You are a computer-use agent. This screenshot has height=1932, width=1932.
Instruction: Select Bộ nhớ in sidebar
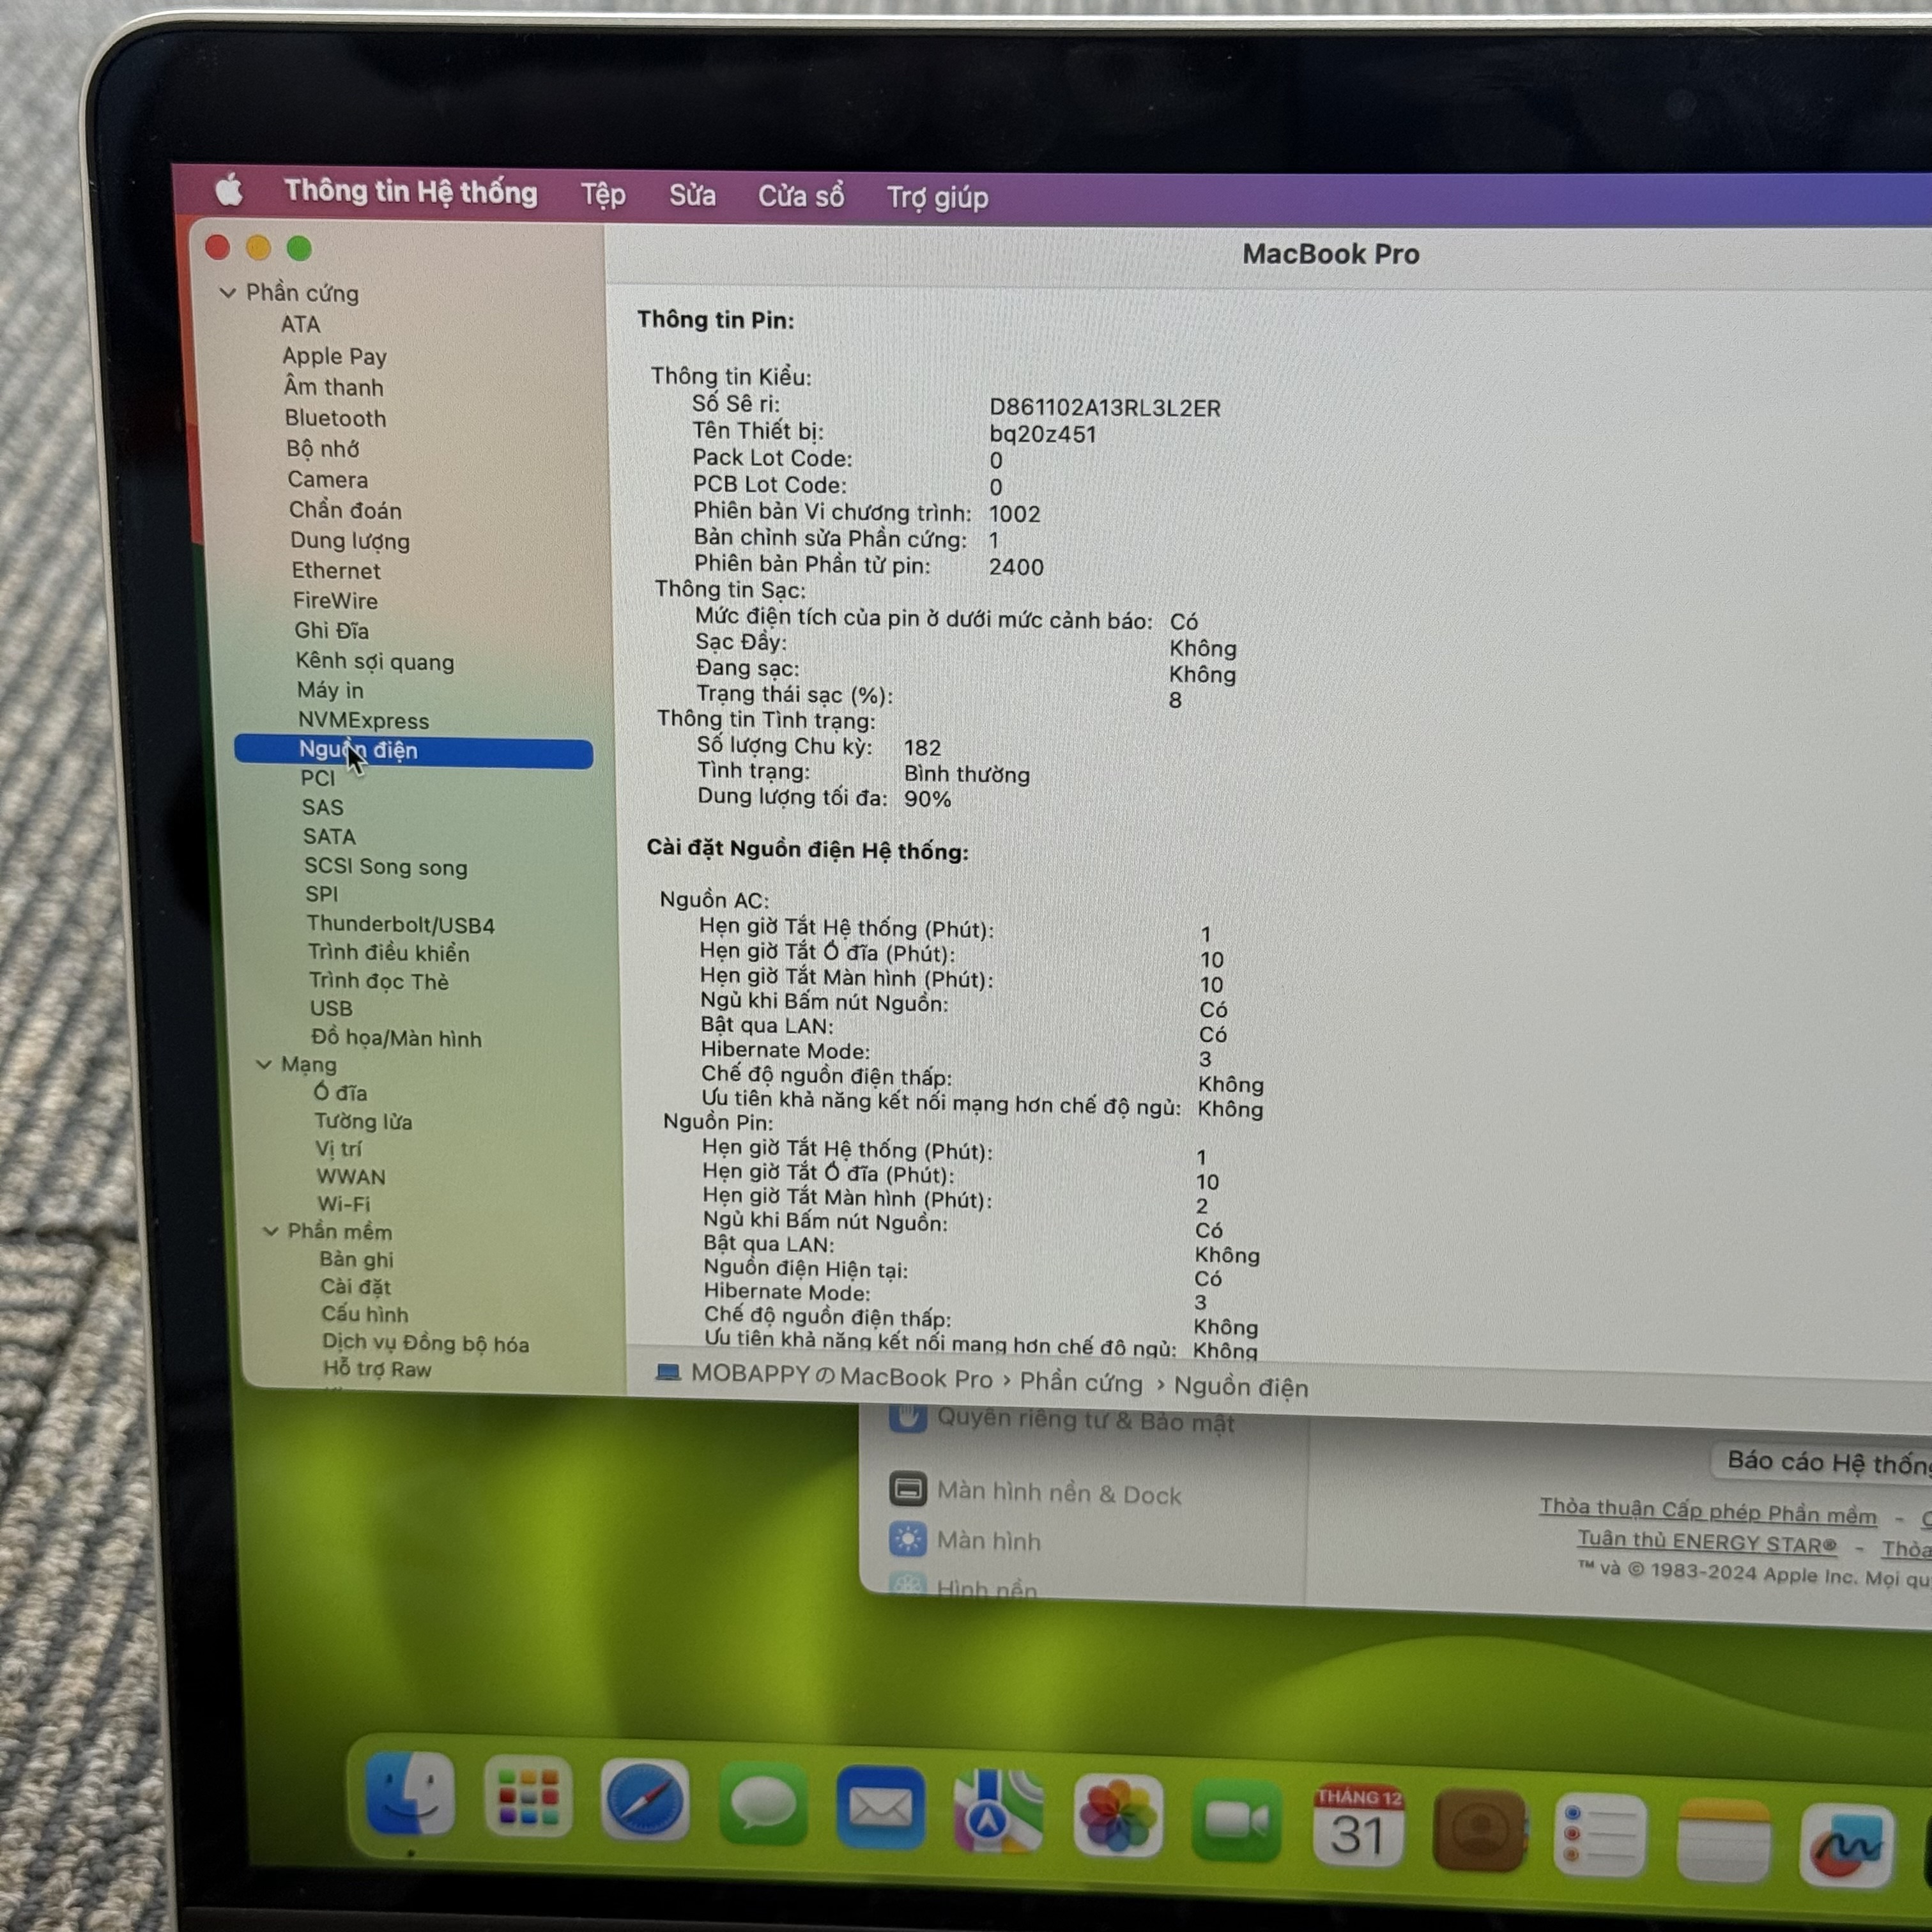tap(322, 448)
